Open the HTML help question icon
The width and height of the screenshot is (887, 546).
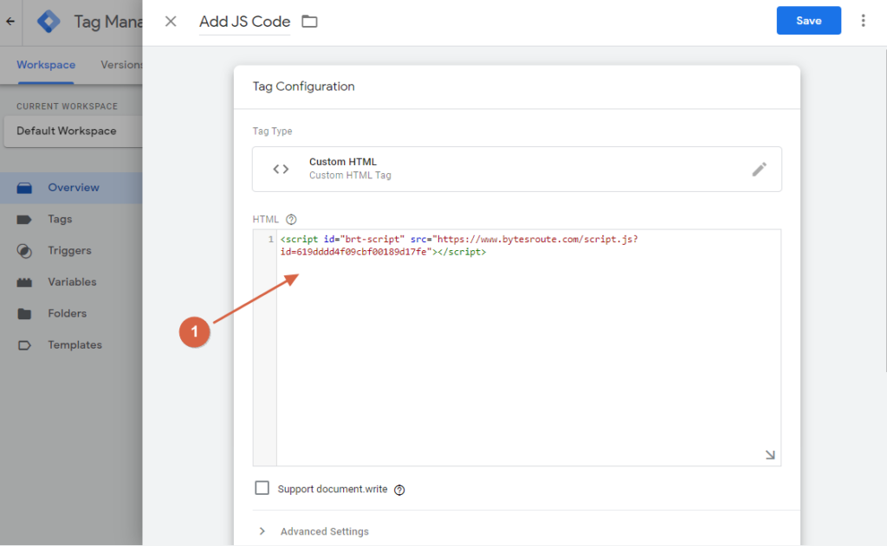291,219
